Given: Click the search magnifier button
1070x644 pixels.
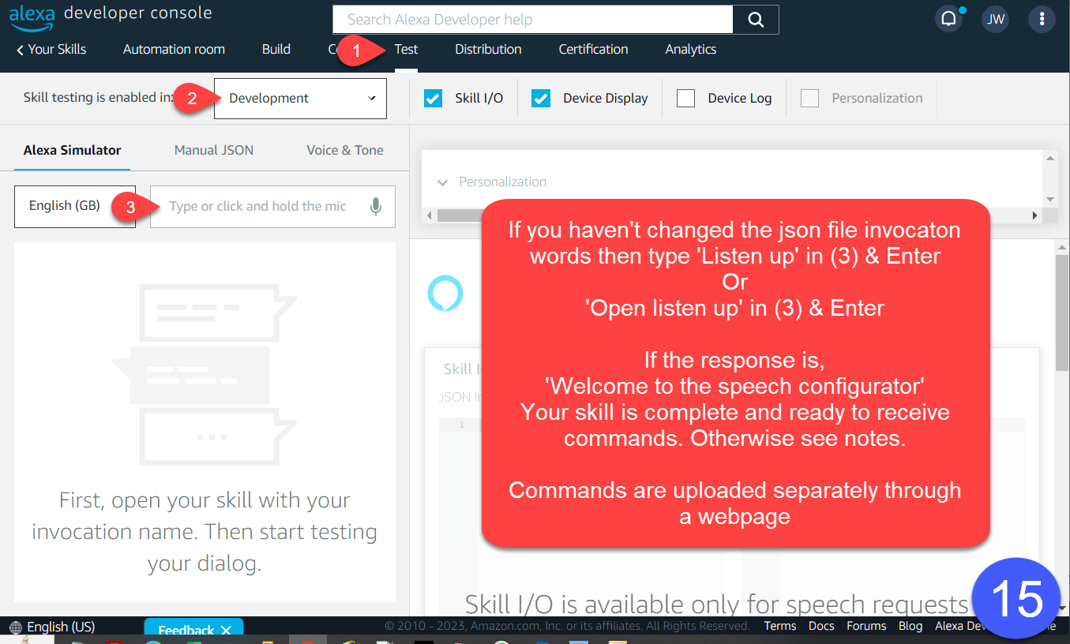Looking at the screenshot, I should 756,20.
